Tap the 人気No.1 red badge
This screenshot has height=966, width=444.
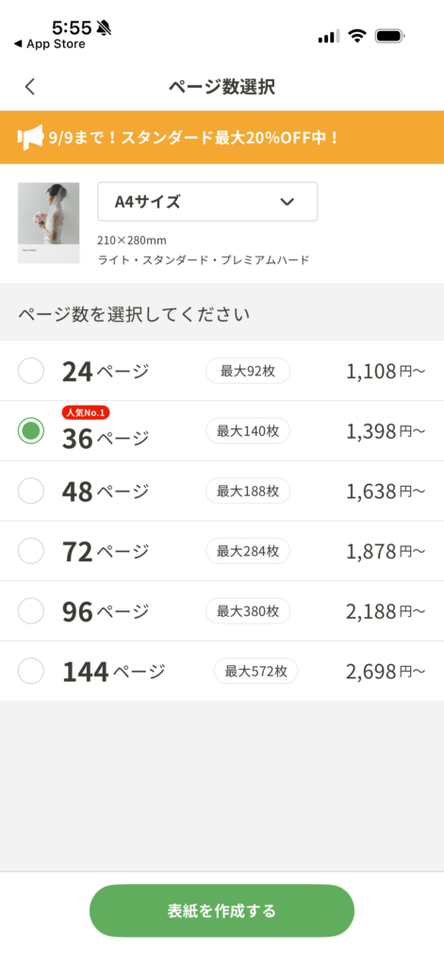pos(86,413)
